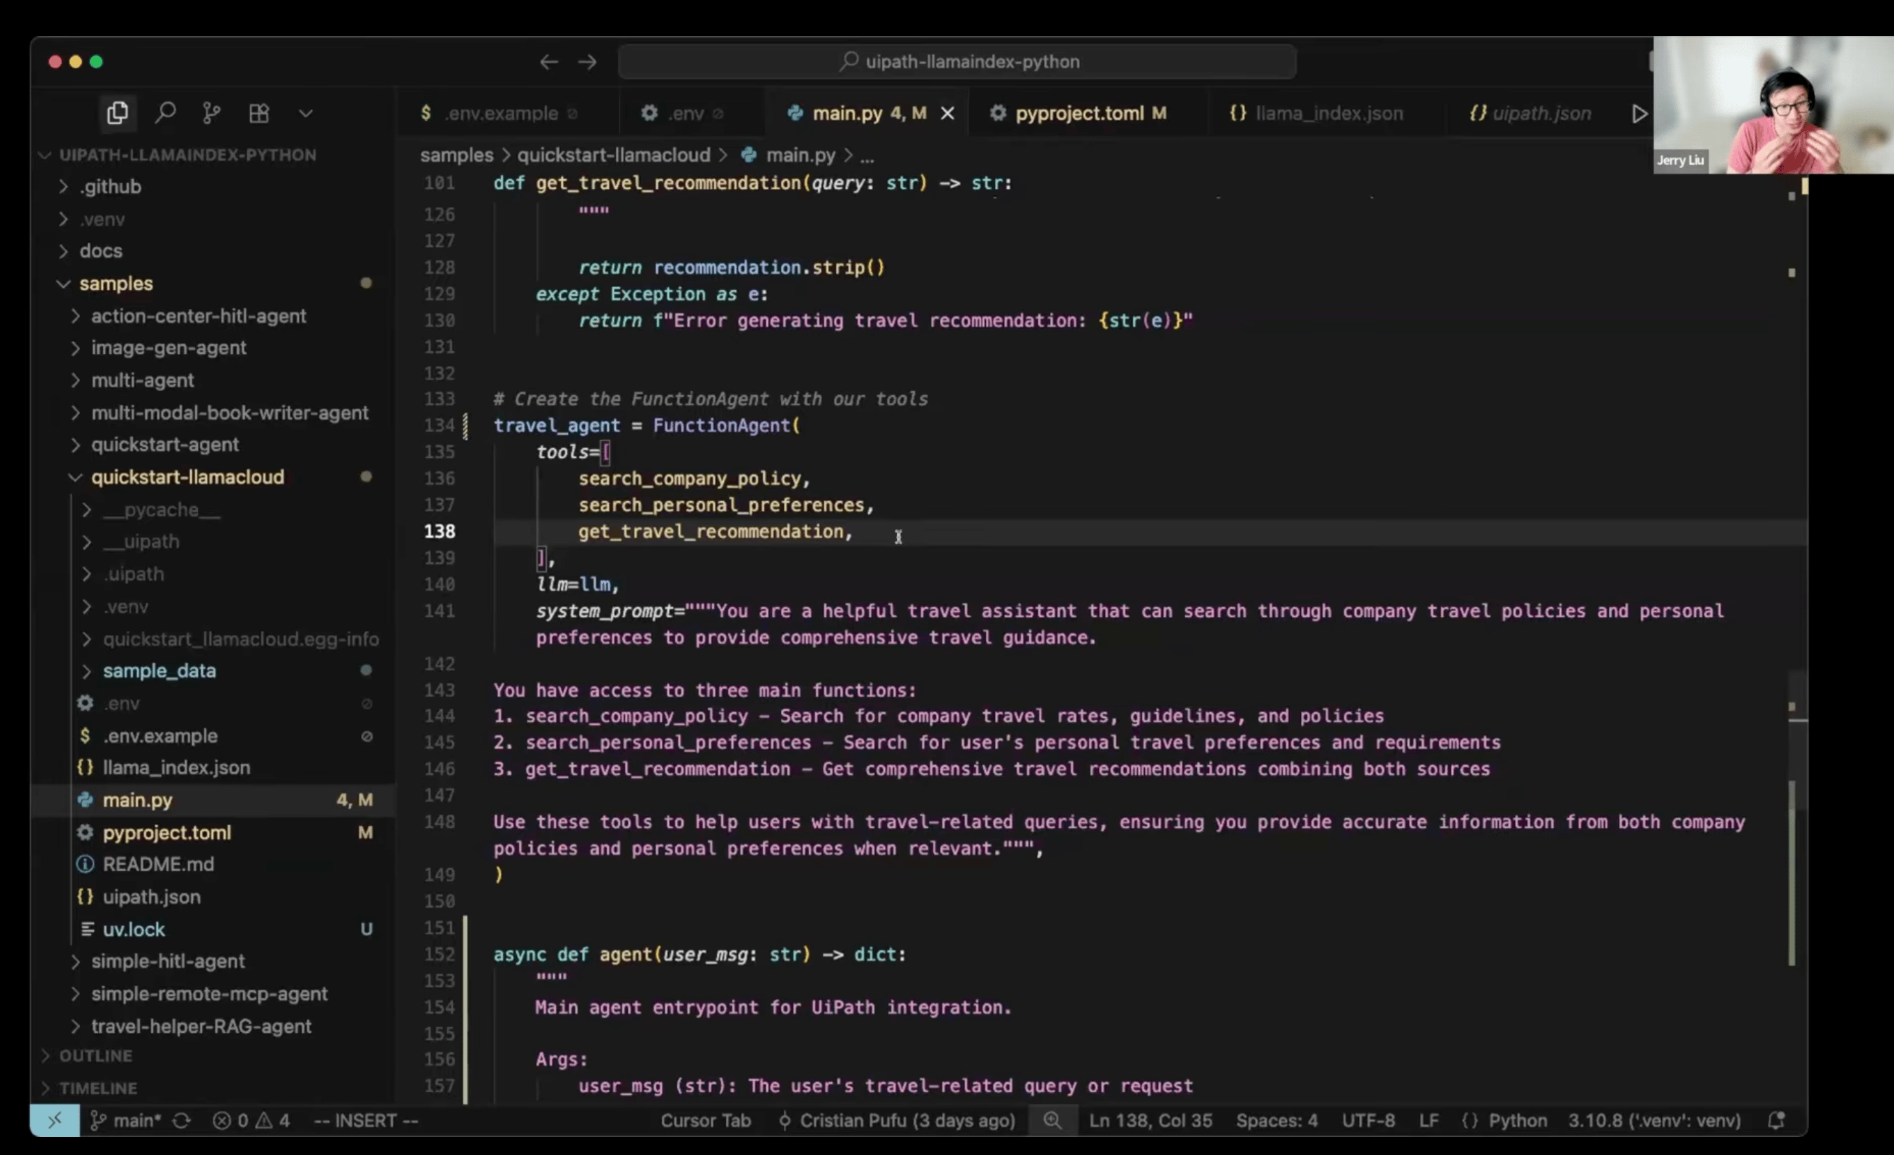Click the notifications bell in status bar
Viewport: 1894px width, 1155px height.
coord(1776,1121)
